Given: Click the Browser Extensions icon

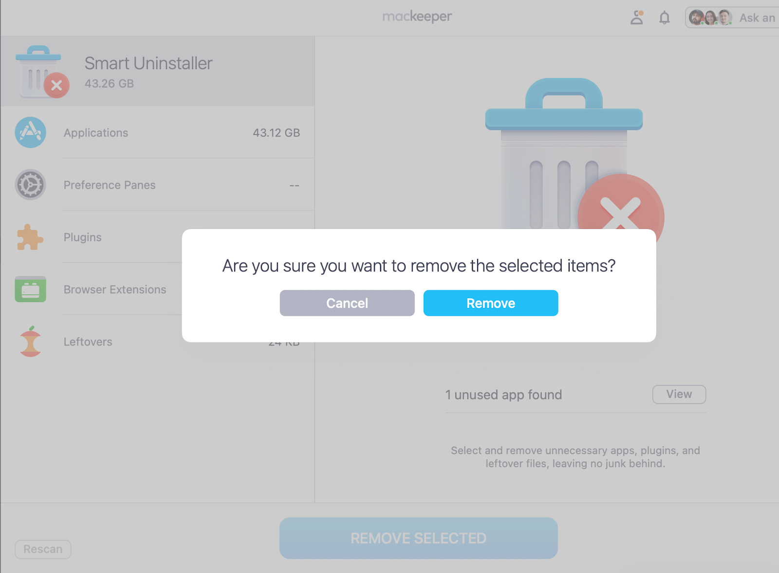Looking at the screenshot, I should (30, 289).
